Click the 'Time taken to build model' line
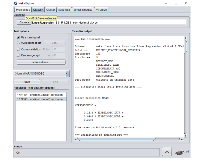This screenshot has width=199, height=161. [104, 128]
